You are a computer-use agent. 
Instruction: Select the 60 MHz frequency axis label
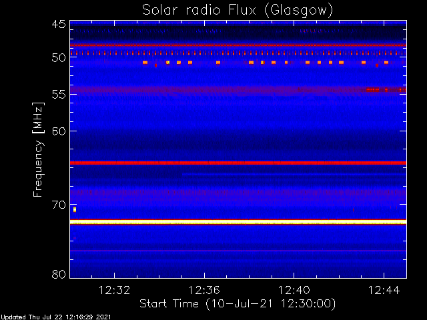(x=59, y=131)
